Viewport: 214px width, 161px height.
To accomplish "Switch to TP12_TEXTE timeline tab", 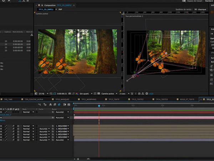I will pyautogui.click(x=114, y=99).
